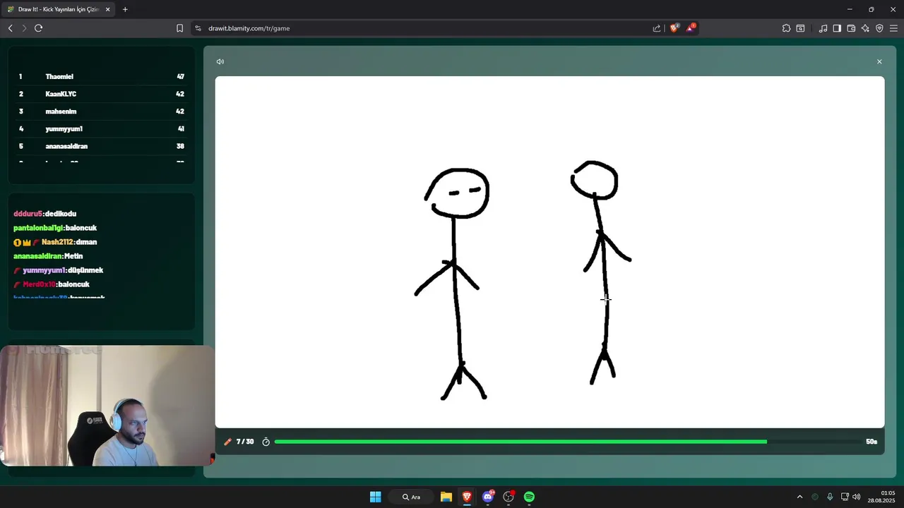Mute the game sound with the speaker icon
The width and height of the screenshot is (904, 508).
coord(220,61)
